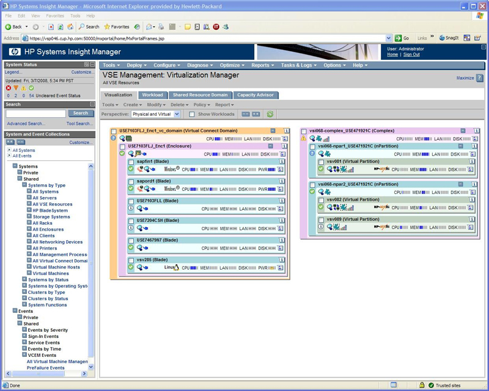Screen dimensions: 489x391
Task: Click the major orange triangle status icon
Action: click(16, 88)
